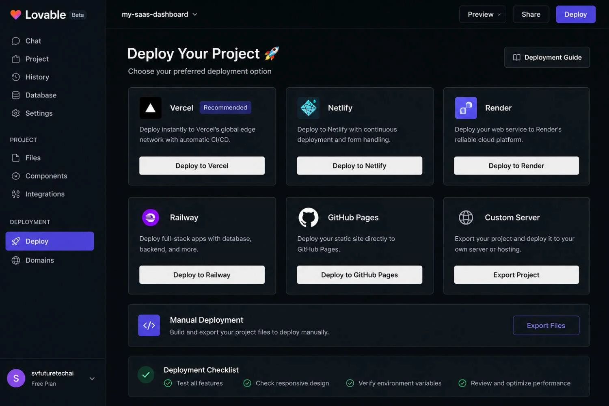This screenshot has height=406, width=609.
Task: Open Database in the sidebar
Action: [50, 95]
